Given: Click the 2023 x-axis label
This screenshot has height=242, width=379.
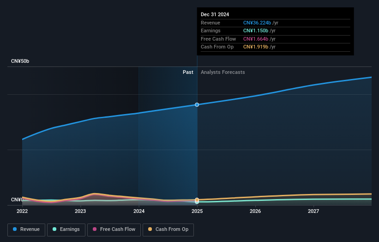Looking at the screenshot, I should click(x=80, y=212).
